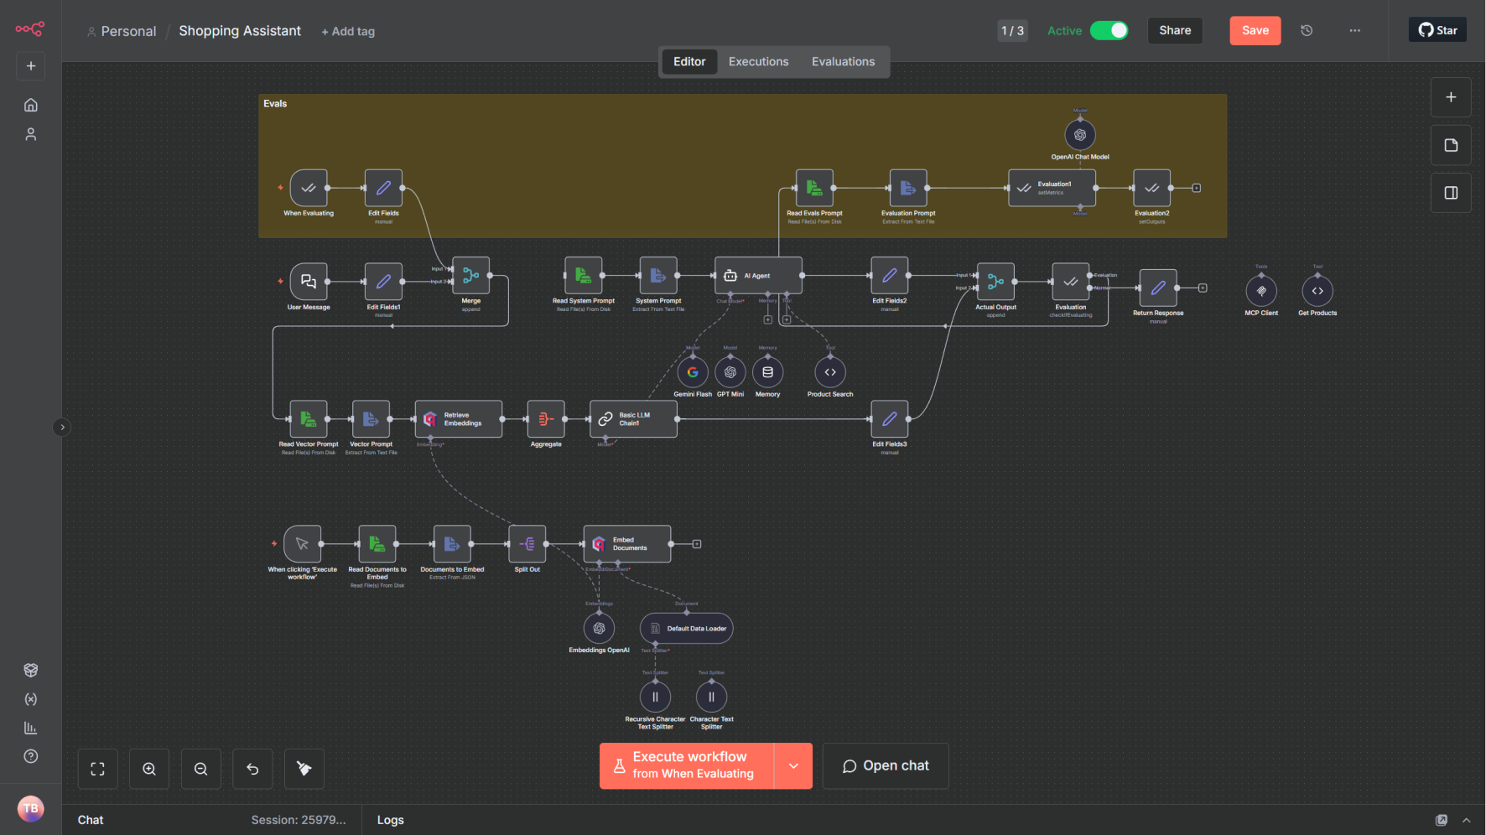1486x835 pixels.
Task: Open the AI Agent node
Action: [758, 276]
